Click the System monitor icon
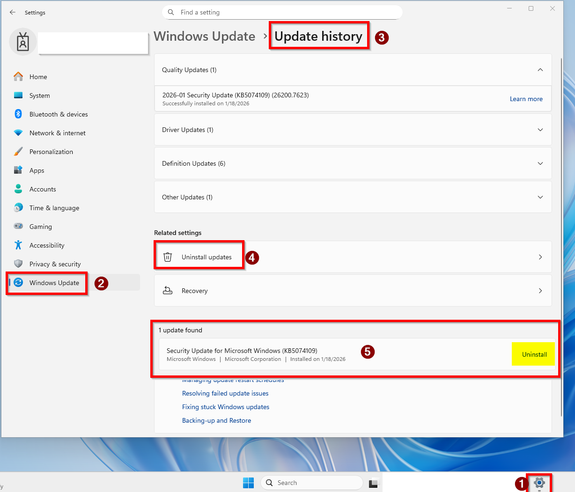Viewport: 575px width, 492px height. pyautogui.click(x=18, y=95)
